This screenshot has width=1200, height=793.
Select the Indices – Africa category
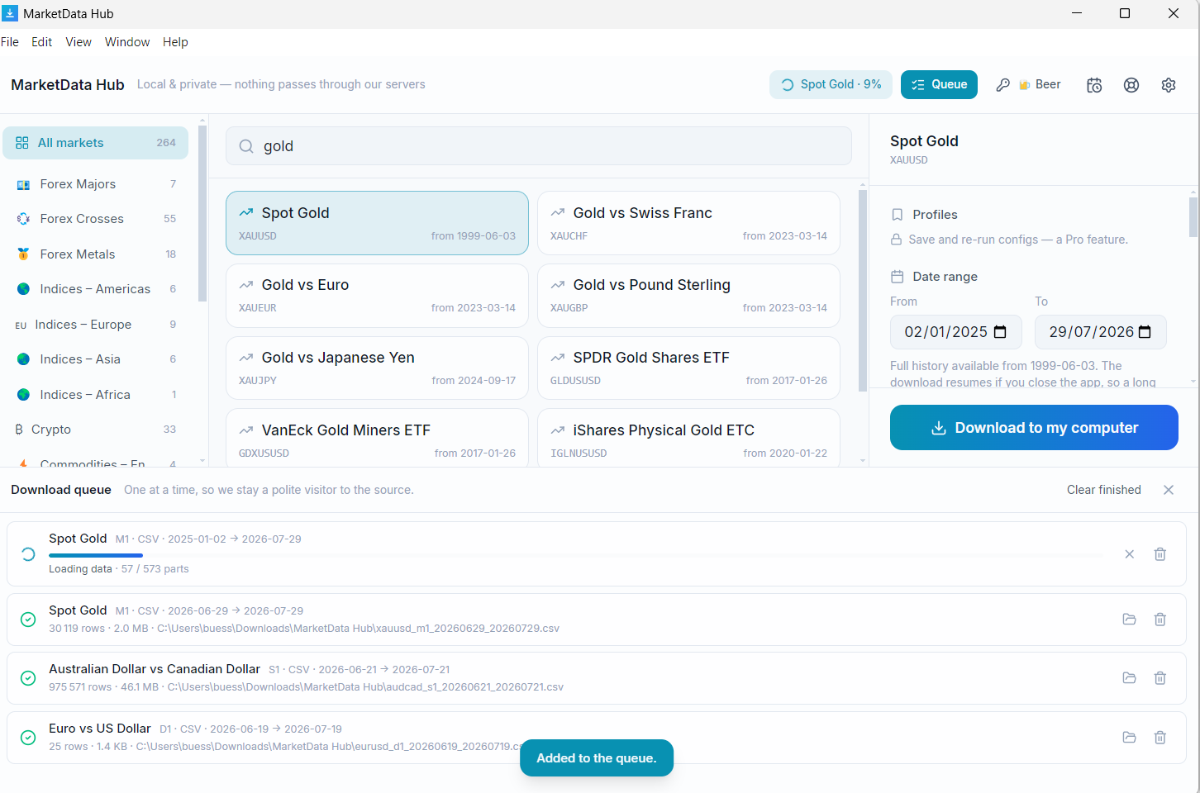pyautogui.click(x=96, y=395)
